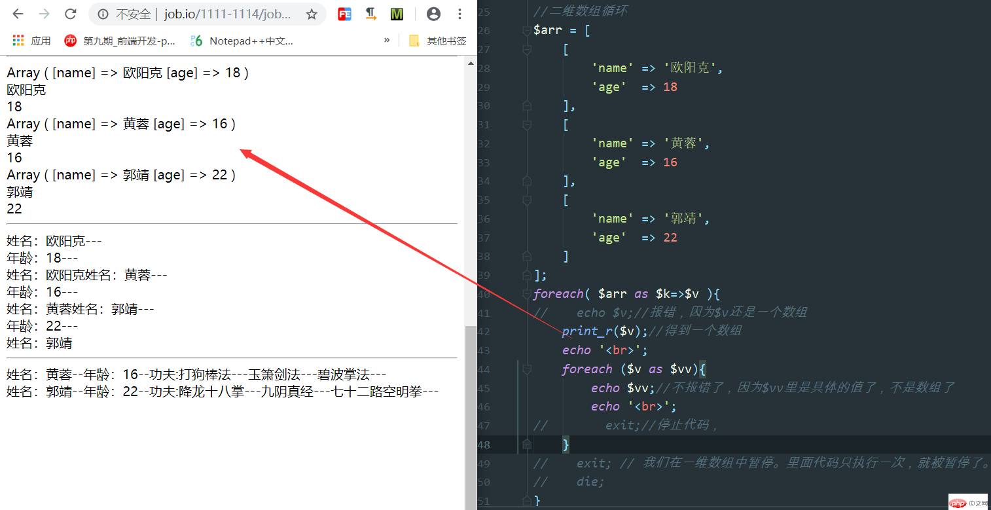991x510 pixels.
Task: Open the 第九期_前端开发 bookmark
Action: pos(120,41)
